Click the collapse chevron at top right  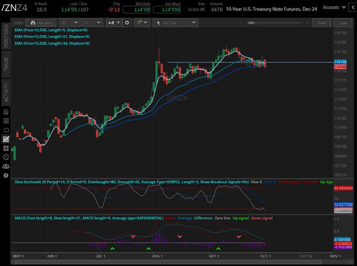353,6
